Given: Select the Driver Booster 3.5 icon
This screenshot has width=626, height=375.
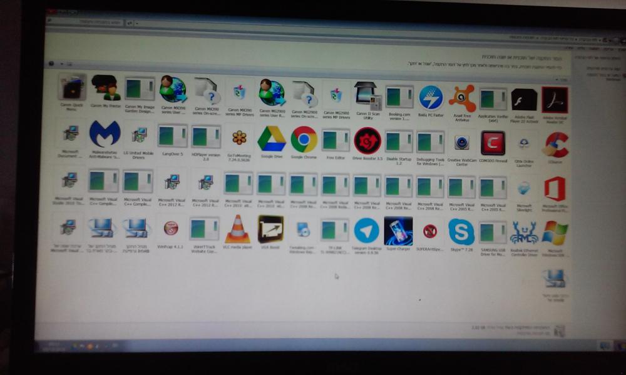Looking at the screenshot, I should (367, 141).
